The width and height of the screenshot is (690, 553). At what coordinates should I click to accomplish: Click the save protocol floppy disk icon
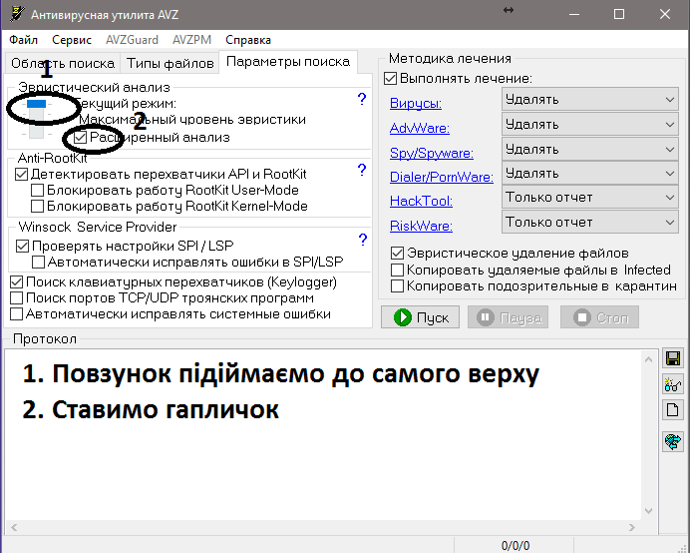672,359
